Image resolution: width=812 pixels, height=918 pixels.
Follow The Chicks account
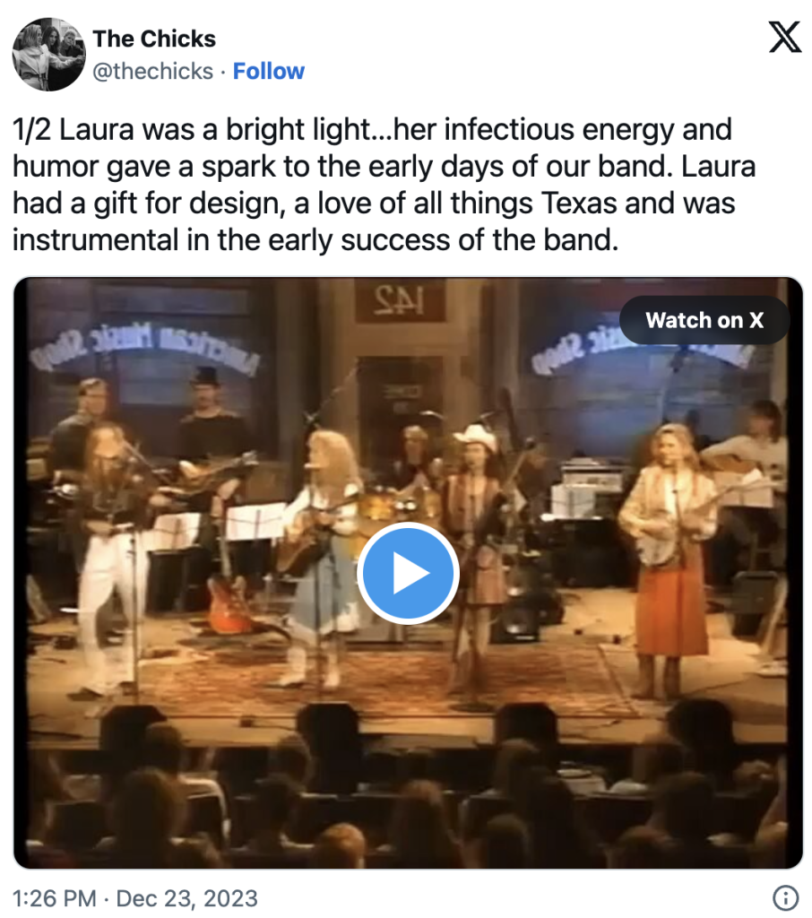coord(268,71)
